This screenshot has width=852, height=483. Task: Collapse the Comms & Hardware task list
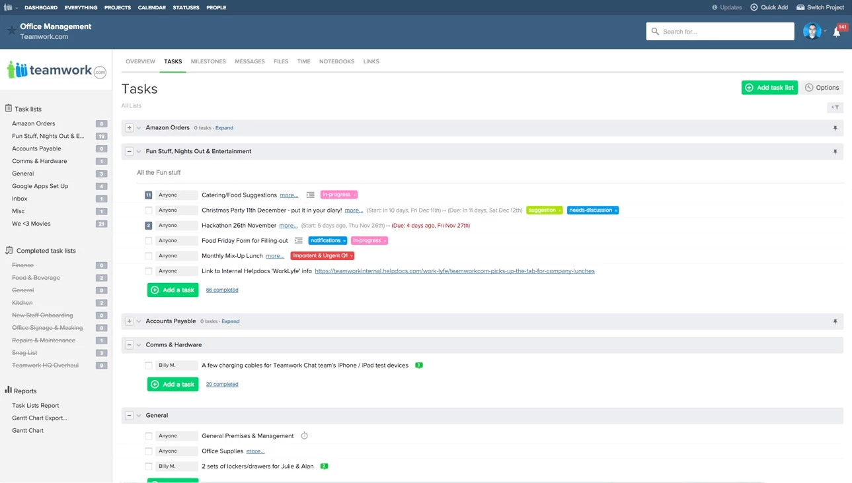(x=130, y=345)
